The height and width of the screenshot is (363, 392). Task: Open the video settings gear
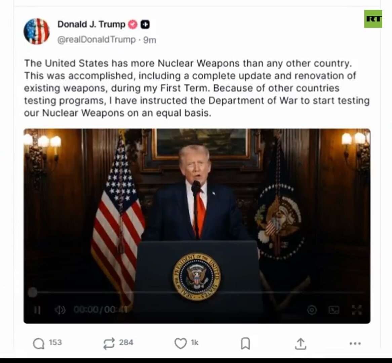pyautogui.click(x=312, y=310)
